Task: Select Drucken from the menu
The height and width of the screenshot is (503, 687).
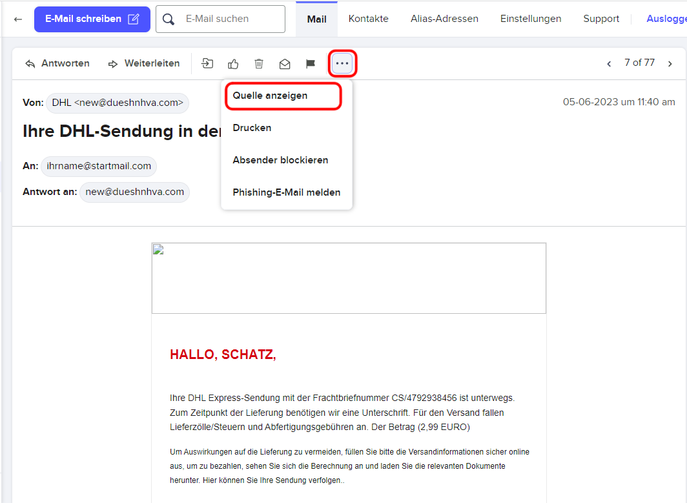Action: coord(252,128)
